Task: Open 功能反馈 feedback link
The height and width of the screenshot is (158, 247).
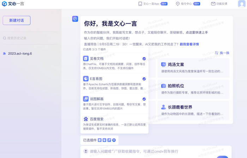Action: point(222,4)
